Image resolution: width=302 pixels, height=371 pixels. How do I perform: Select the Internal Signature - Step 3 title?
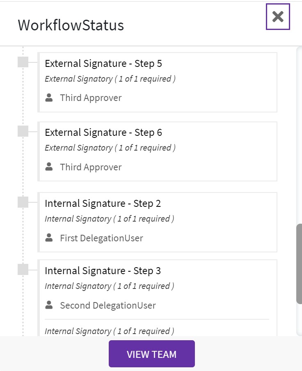pyautogui.click(x=103, y=271)
